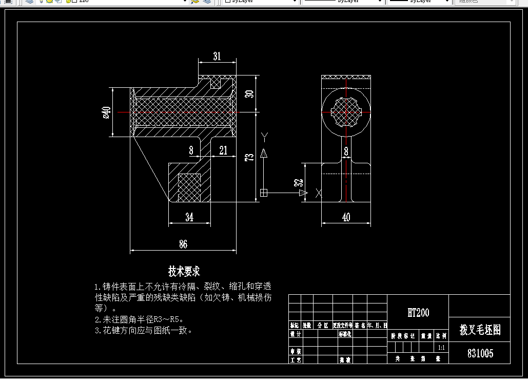Click the 分区 title block cell

(323, 326)
